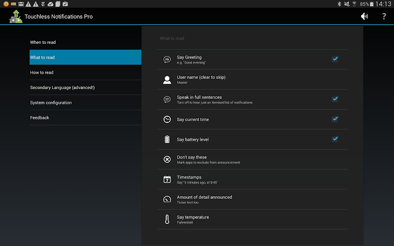Toggle the Say current time checkbox
The height and width of the screenshot is (246, 394).
coord(335,119)
